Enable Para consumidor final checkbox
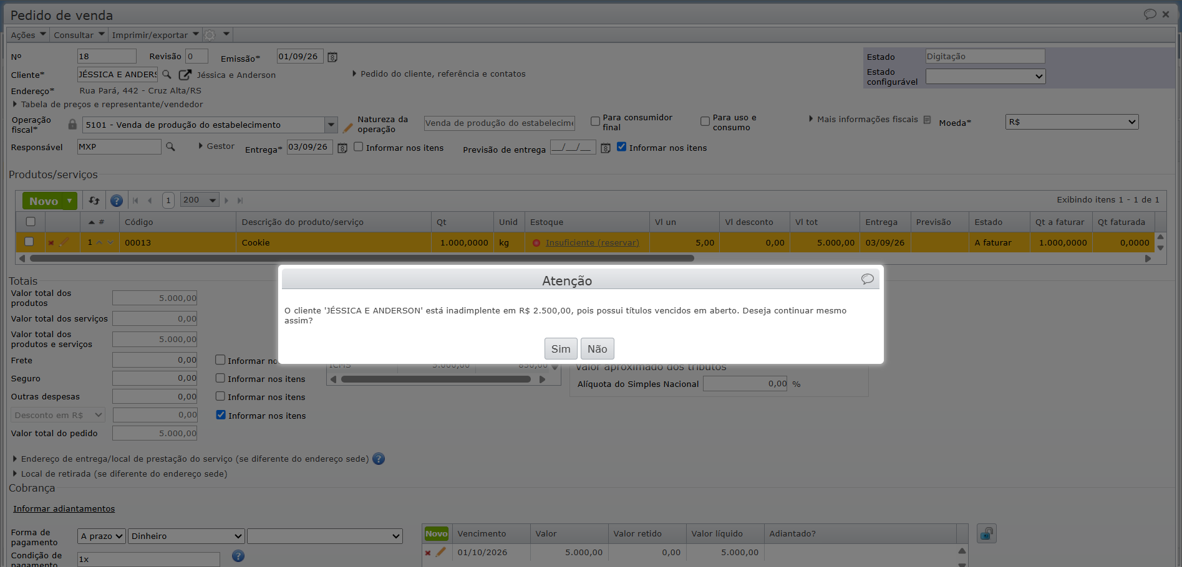This screenshot has height=567, width=1182. 595,121
